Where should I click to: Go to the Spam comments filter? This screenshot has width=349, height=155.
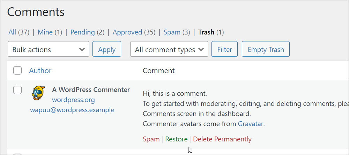(172, 32)
